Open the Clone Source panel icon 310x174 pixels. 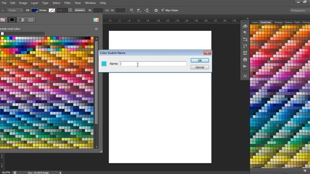click(x=245, y=46)
